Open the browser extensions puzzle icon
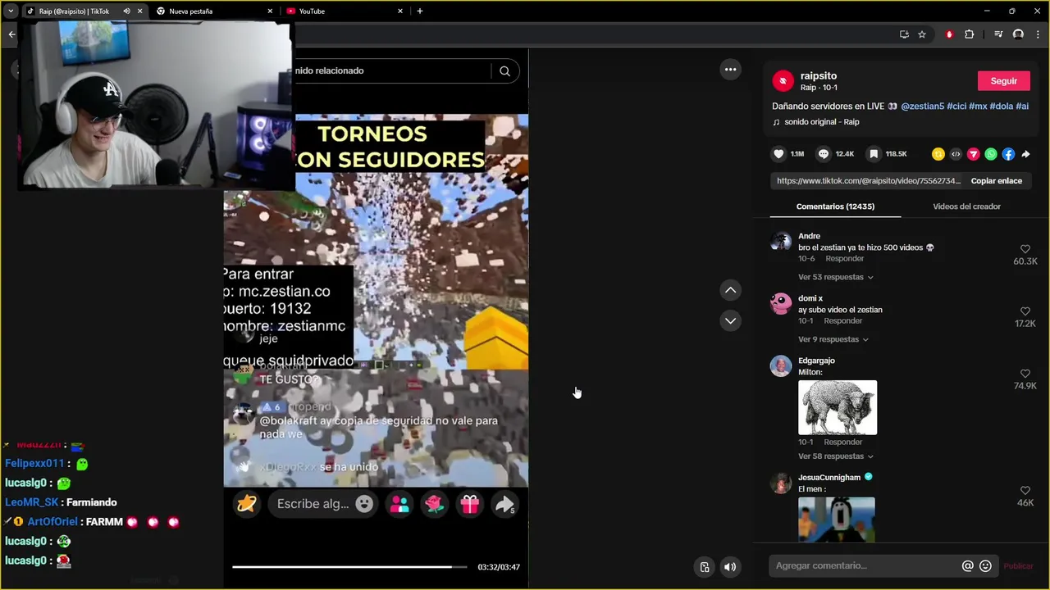The height and width of the screenshot is (590, 1050). click(969, 34)
